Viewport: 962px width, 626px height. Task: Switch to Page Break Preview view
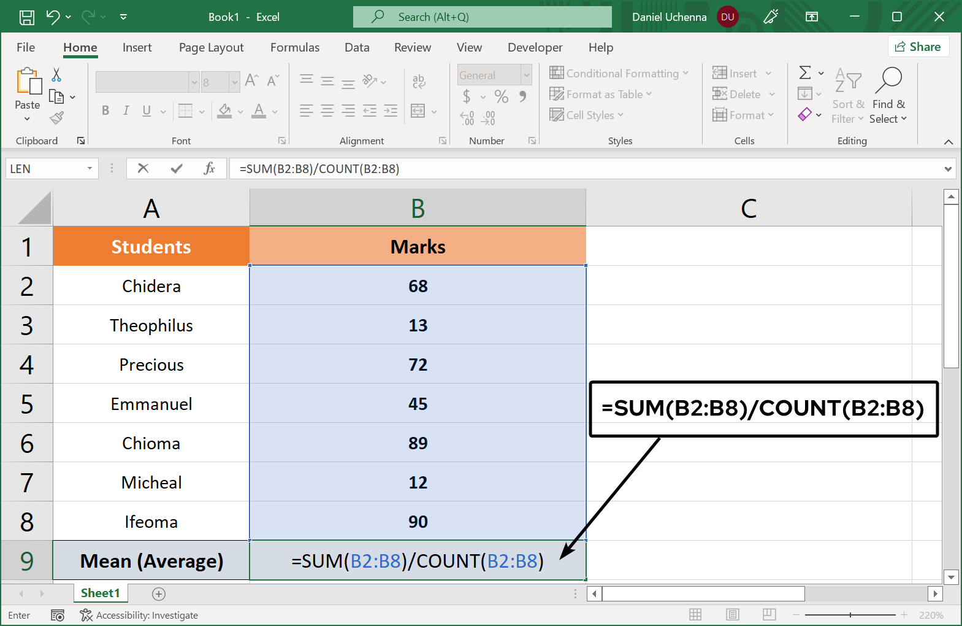click(769, 614)
